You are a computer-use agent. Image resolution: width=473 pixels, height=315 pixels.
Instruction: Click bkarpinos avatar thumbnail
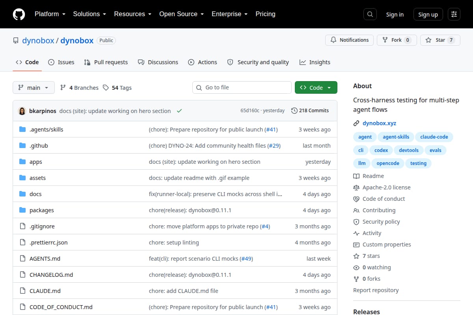(x=22, y=111)
